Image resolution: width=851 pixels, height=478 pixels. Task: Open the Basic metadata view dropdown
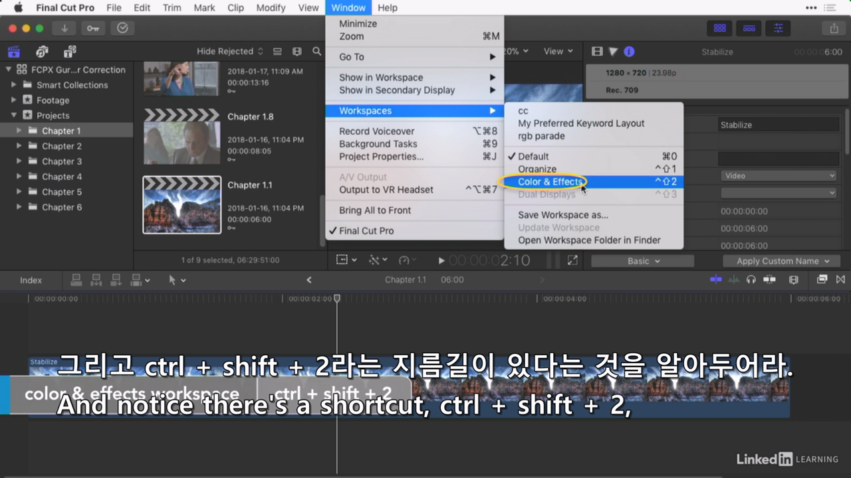pyautogui.click(x=643, y=261)
